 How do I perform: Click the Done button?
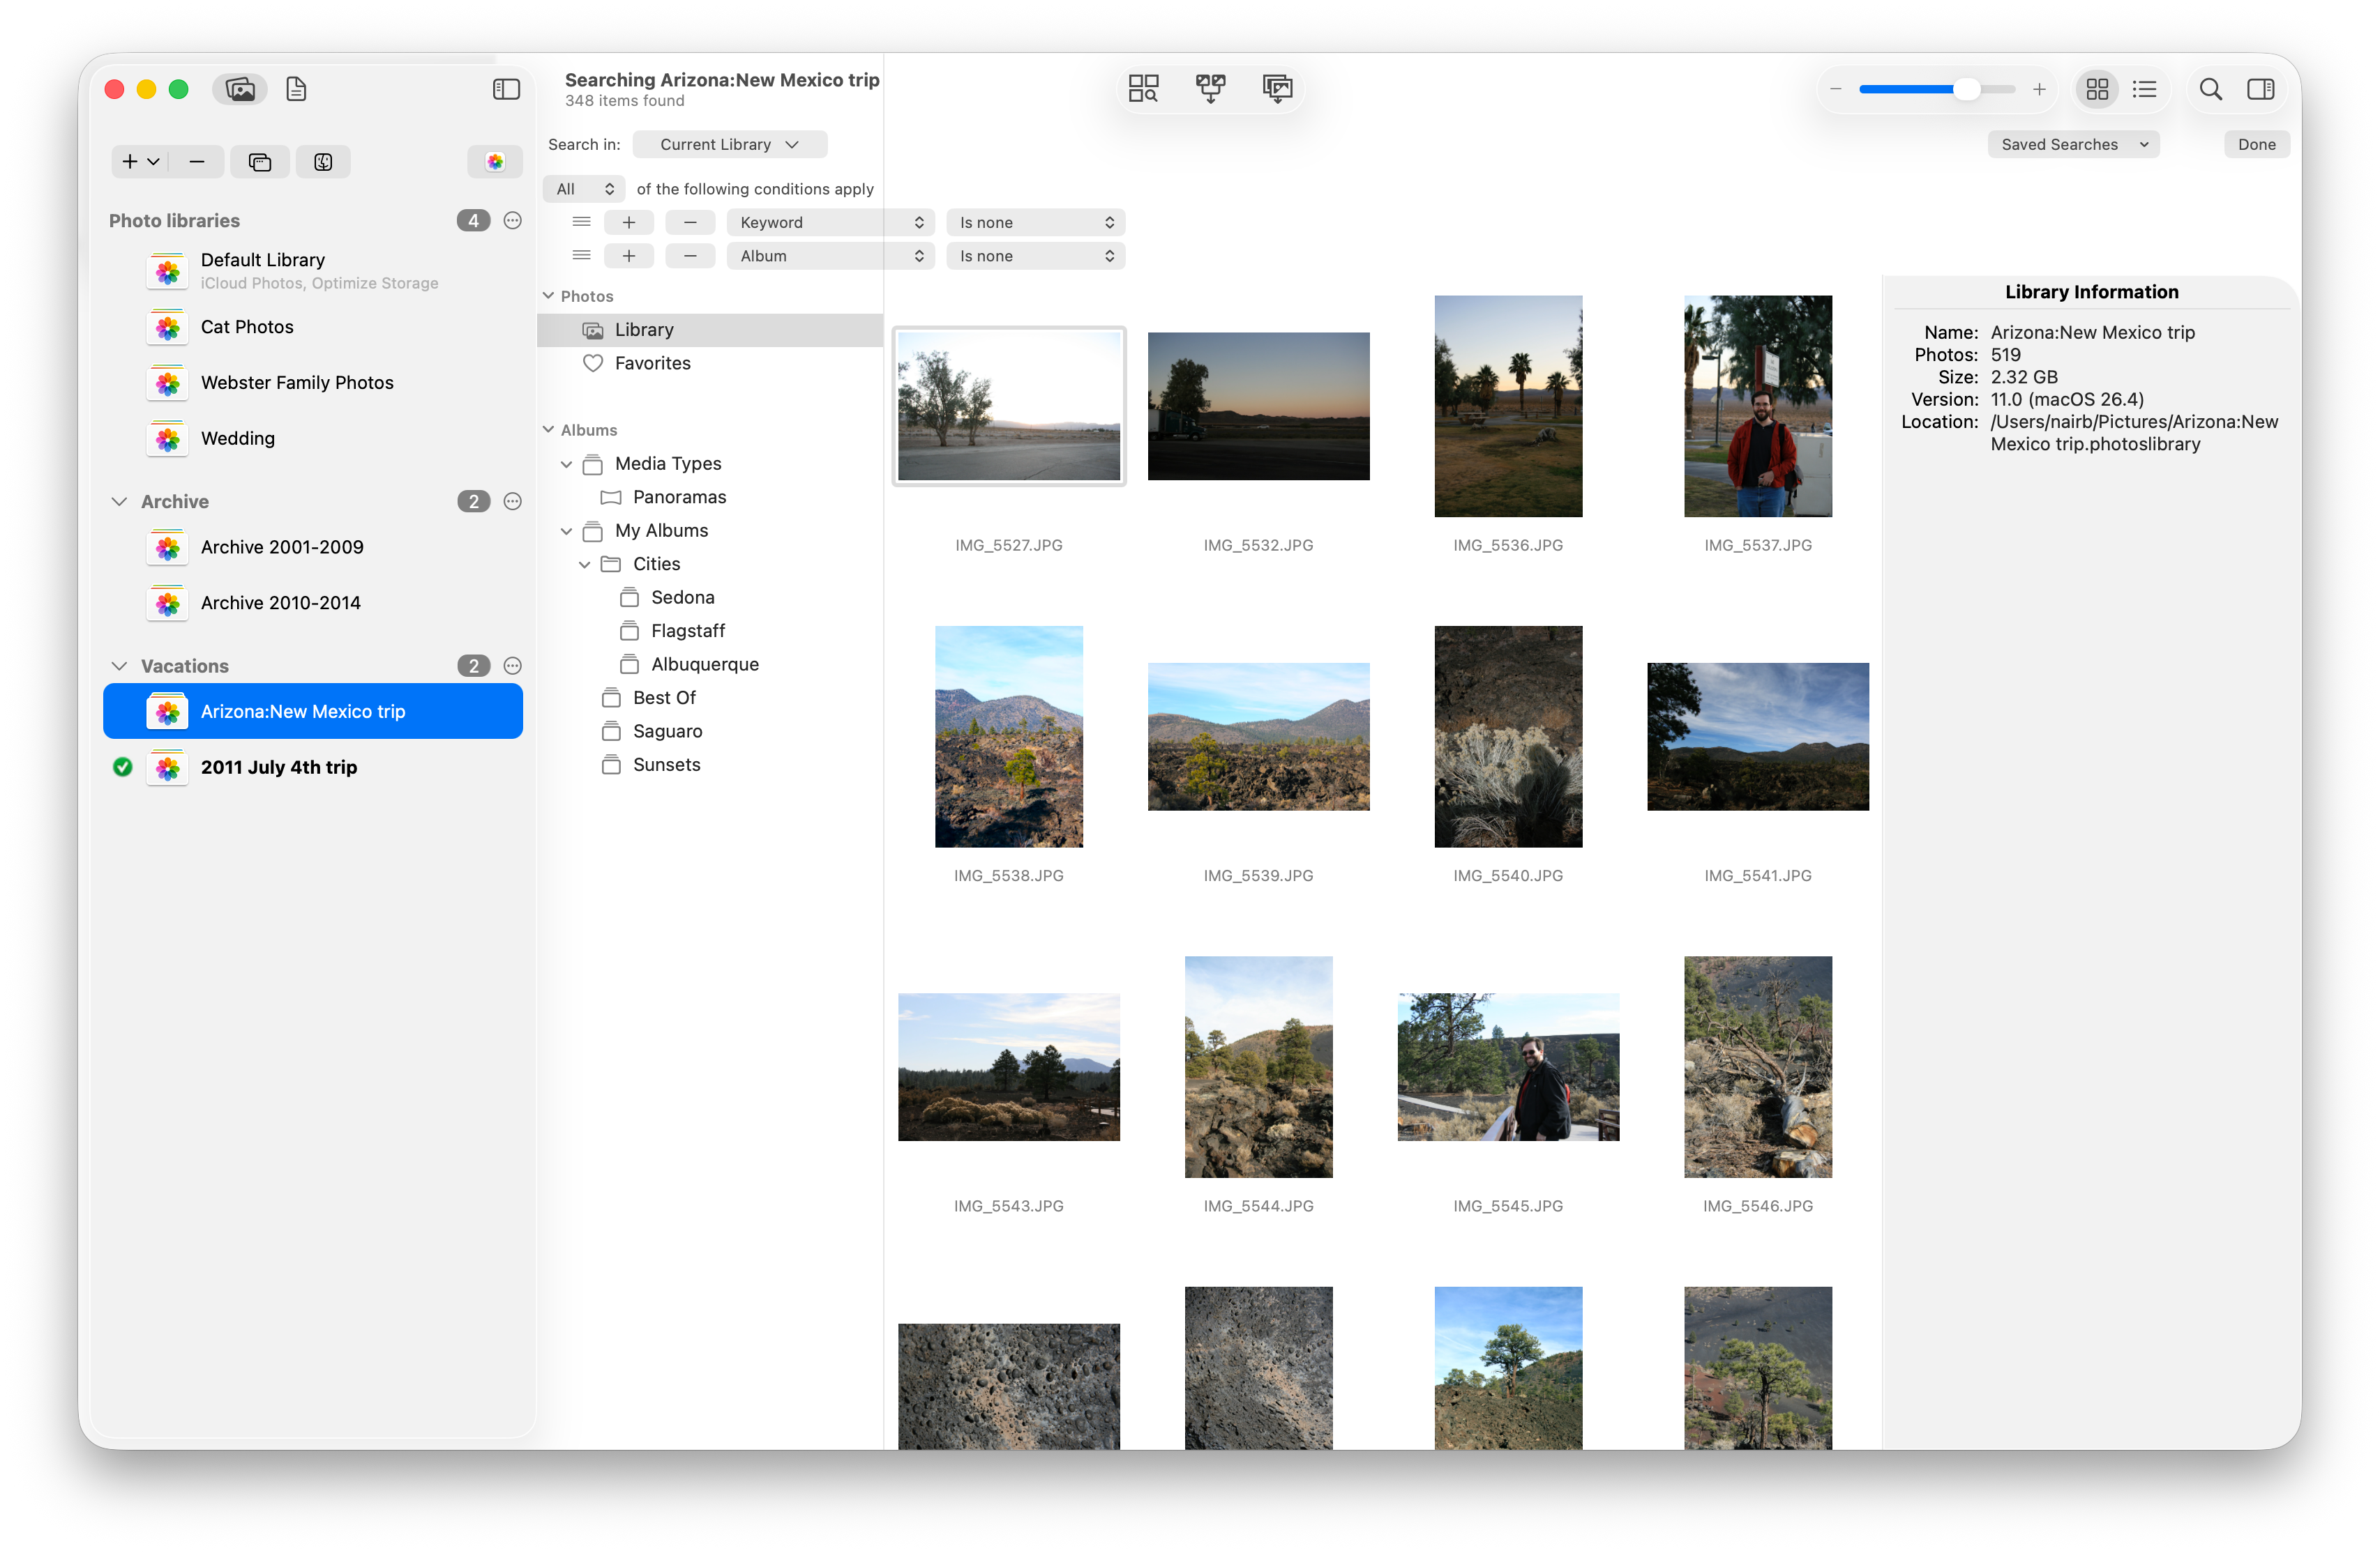click(2256, 145)
